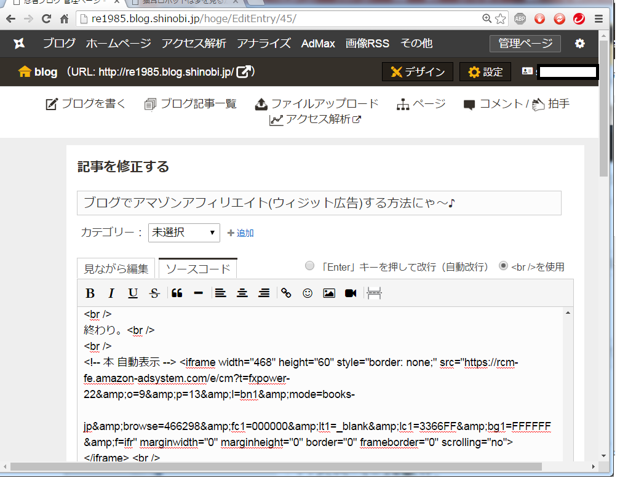Click into the article title field

click(x=319, y=203)
